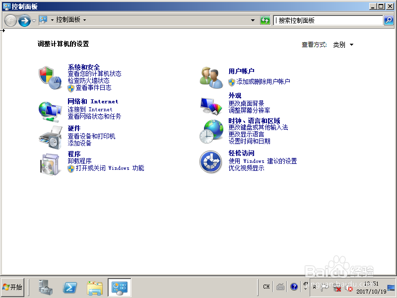Image resolution: width=397 pixels, height=298 pixels.
Task: Click 更改显示语言 link
Action: (246, 134)
